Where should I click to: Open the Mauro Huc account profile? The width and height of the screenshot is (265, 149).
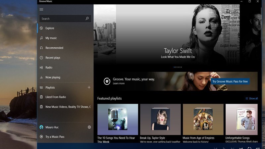(x=52, y=127)
